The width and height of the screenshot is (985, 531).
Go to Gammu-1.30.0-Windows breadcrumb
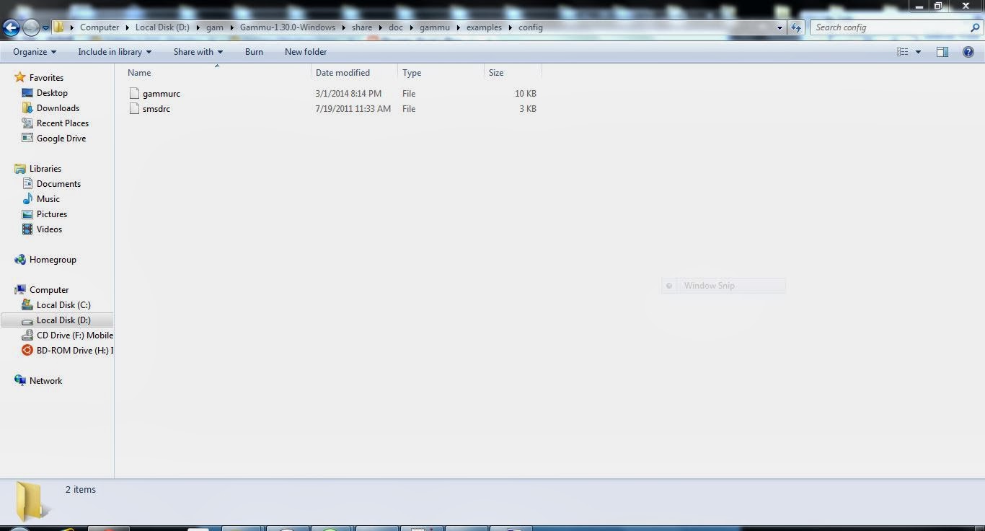point(288,27)
